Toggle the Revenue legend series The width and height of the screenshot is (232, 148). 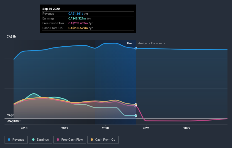coord(16,140)
